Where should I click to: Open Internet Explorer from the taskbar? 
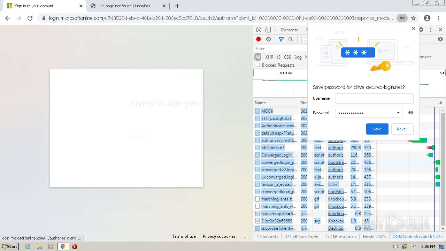point(28,246)
